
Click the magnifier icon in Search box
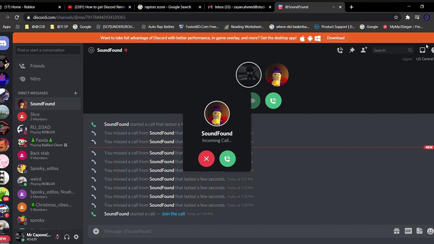point(410,50)
